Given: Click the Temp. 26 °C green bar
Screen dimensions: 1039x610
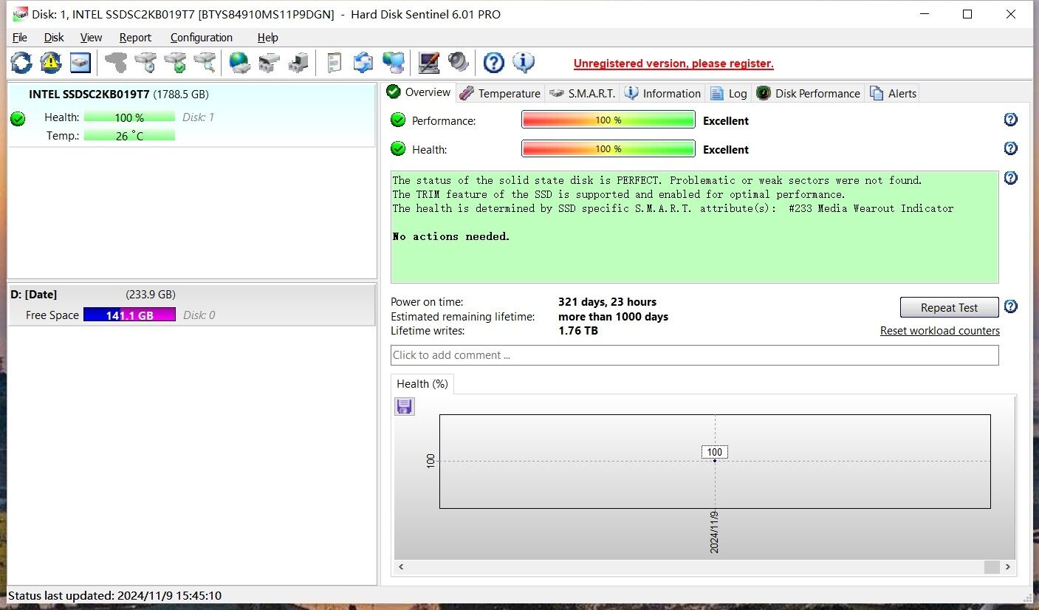Looking at the screenshot, I should point(129,136).
